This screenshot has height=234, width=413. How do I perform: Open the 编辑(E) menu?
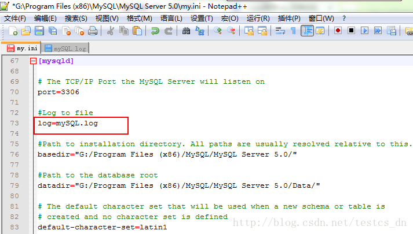[45, 18]
